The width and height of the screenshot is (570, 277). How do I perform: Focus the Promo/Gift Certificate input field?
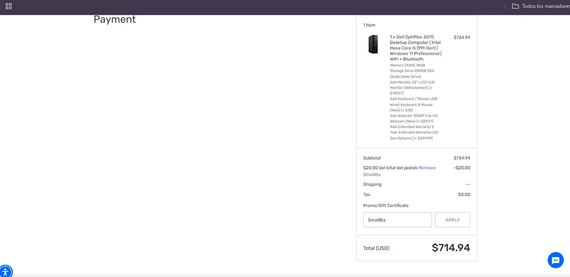(397, 220)
